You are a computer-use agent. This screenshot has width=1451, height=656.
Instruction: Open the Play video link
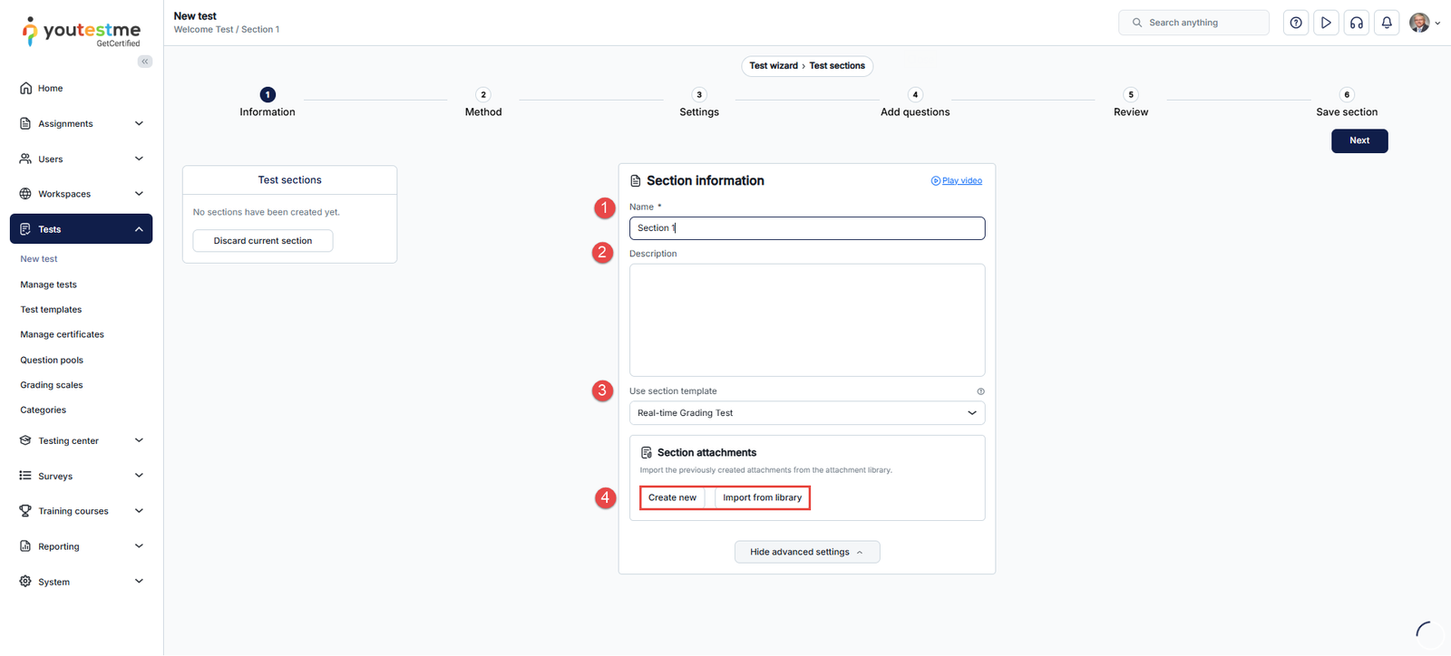961,181
